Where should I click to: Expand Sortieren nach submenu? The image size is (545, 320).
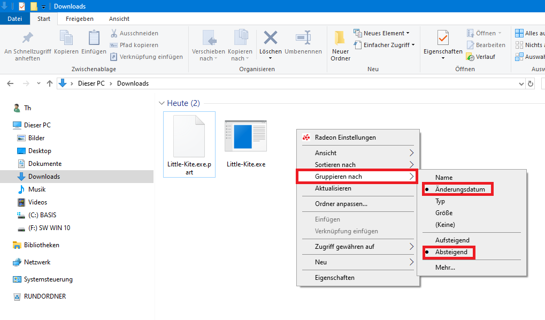[358, 164]
